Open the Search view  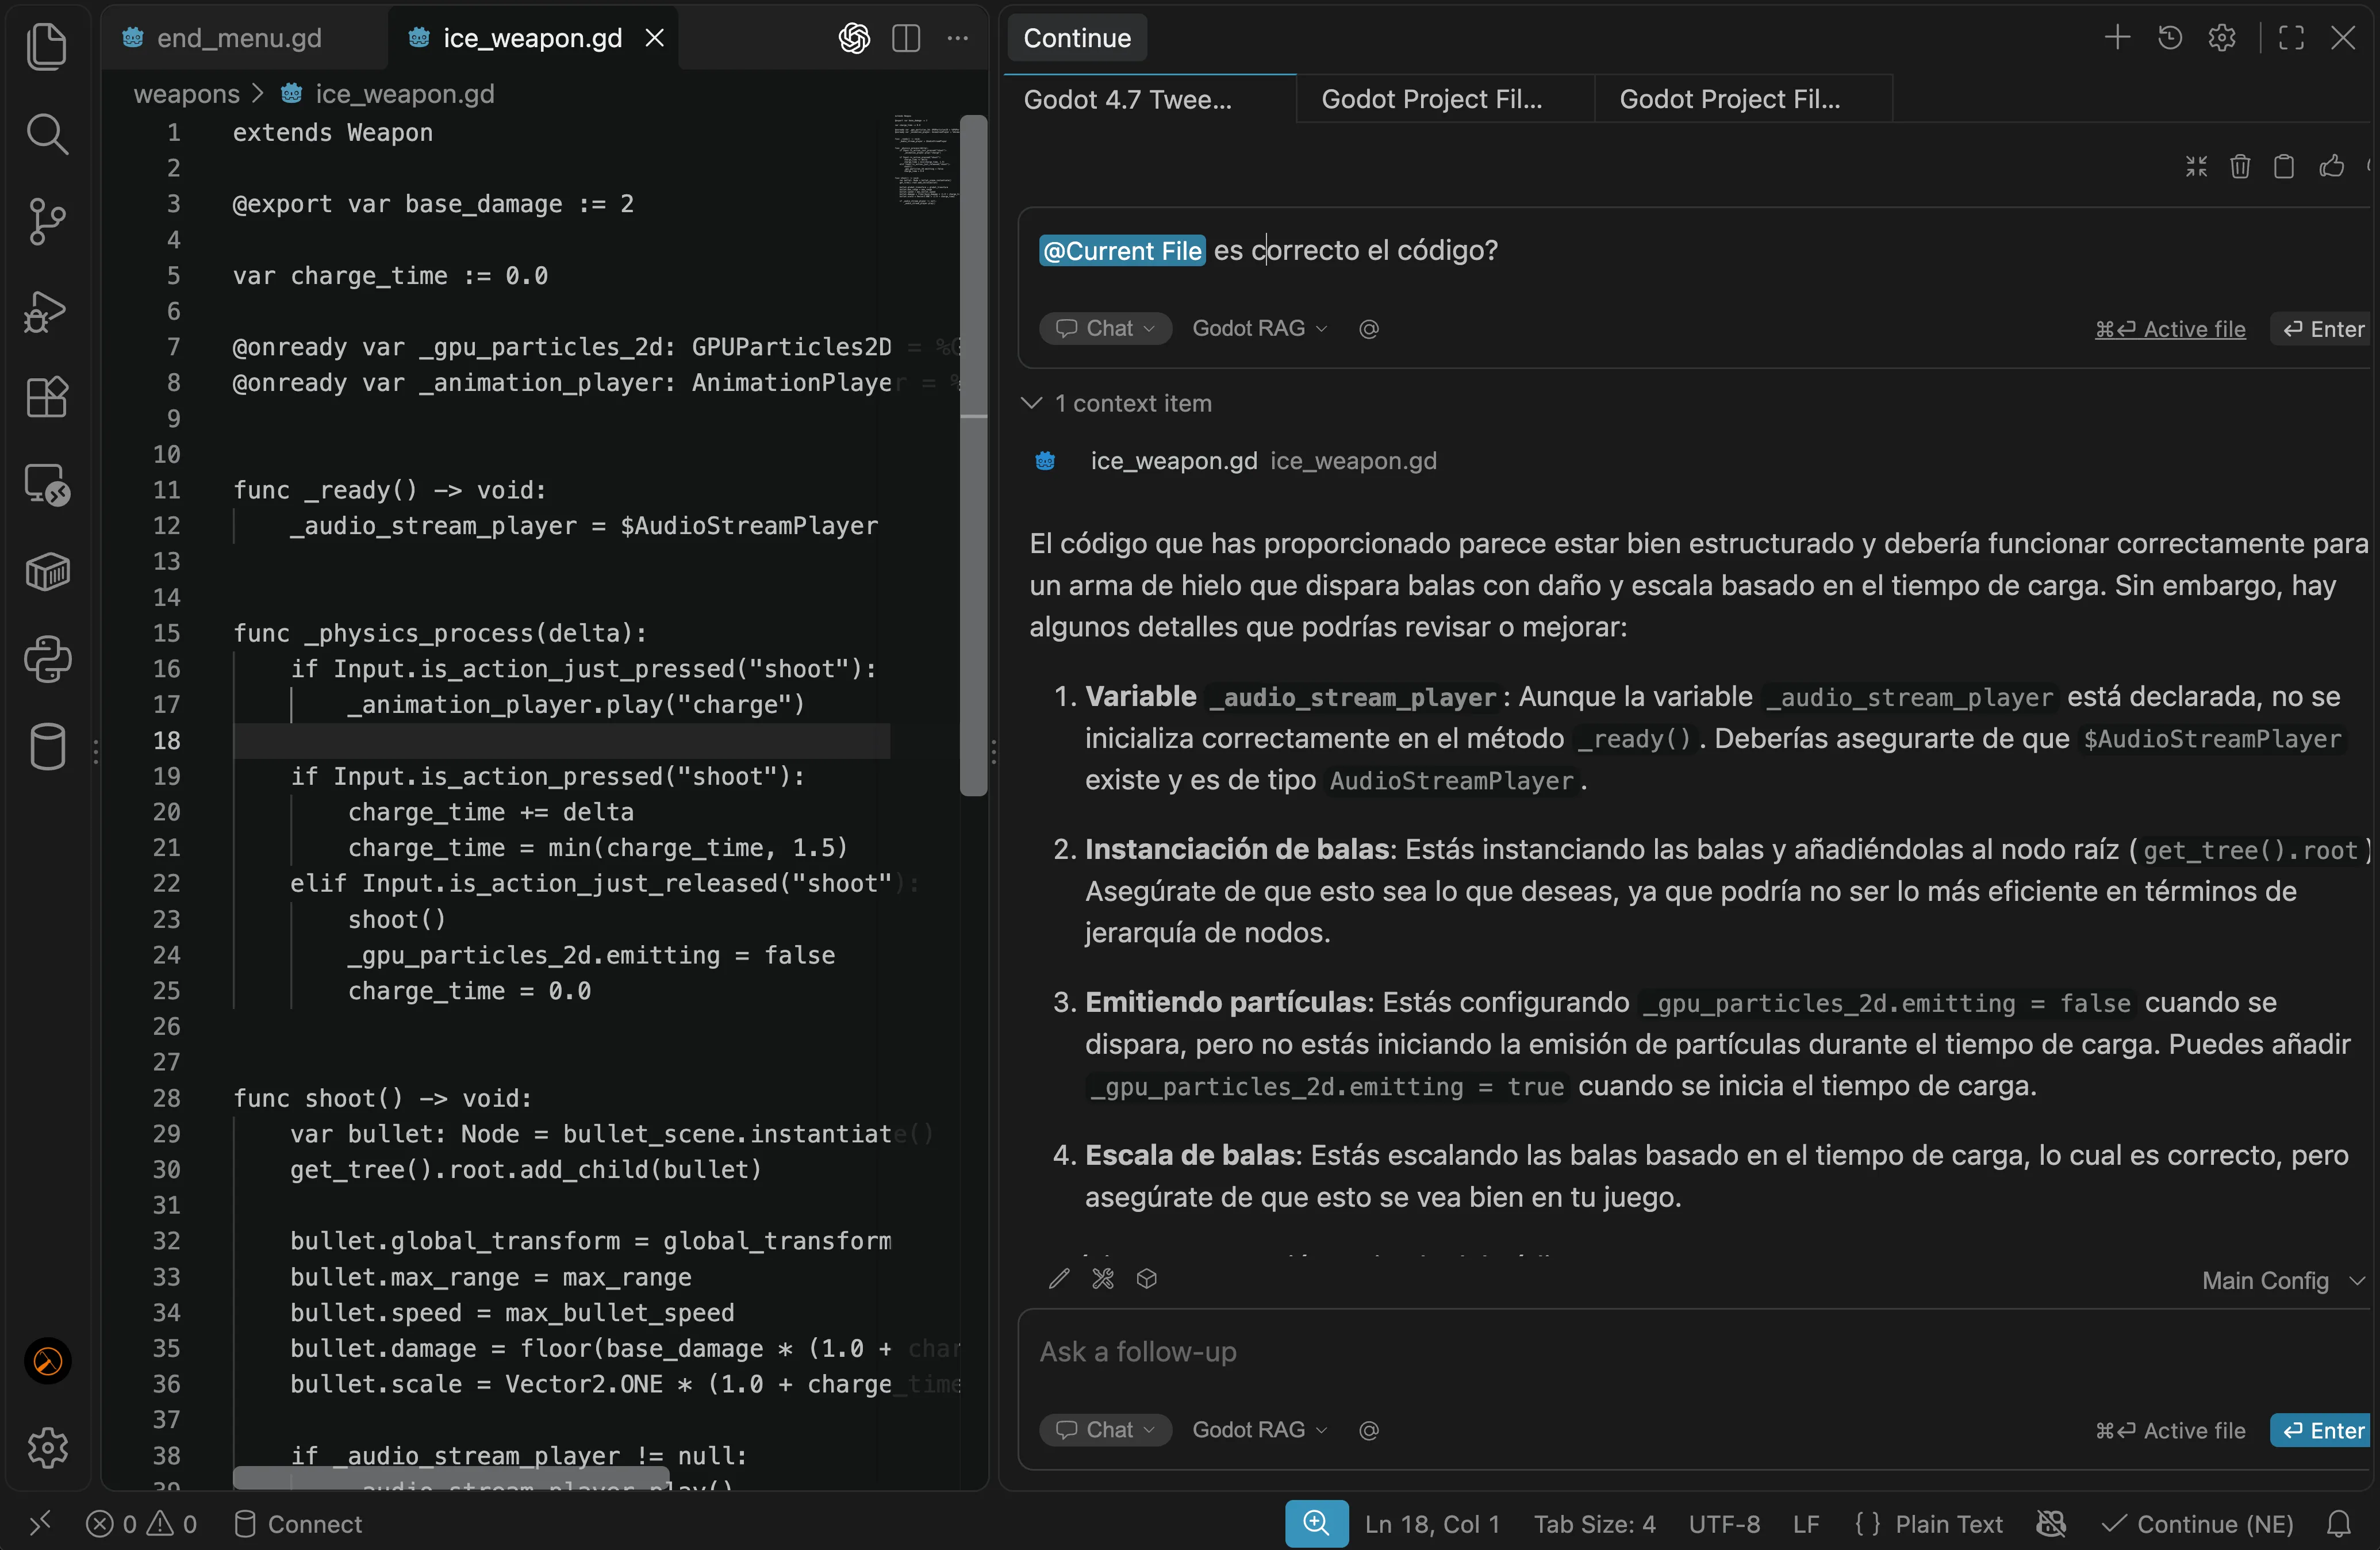[x=46, y=133]
